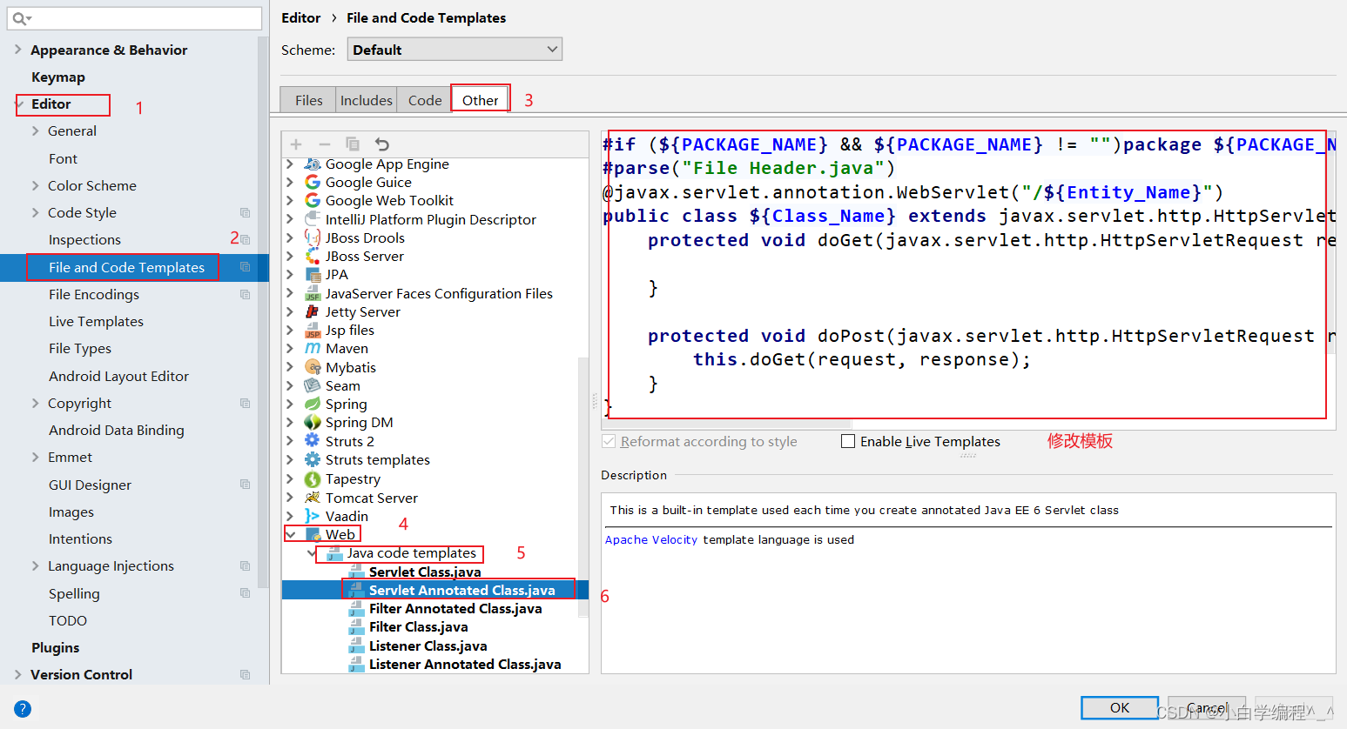
Task: Enable Live Templates checkbox
Action: [848, 441]
